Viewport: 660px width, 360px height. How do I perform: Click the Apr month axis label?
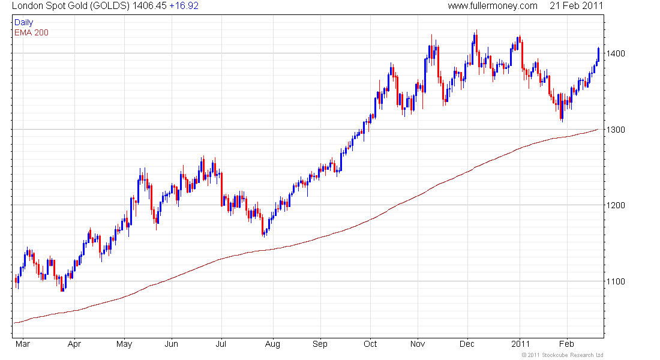74,344
